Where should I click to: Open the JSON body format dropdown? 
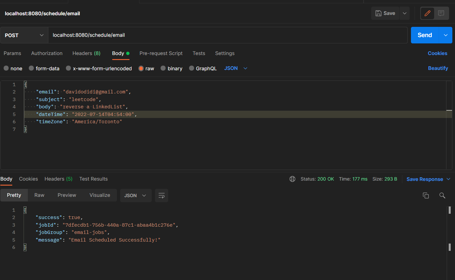pyautogui.click(x=236, y=68)
